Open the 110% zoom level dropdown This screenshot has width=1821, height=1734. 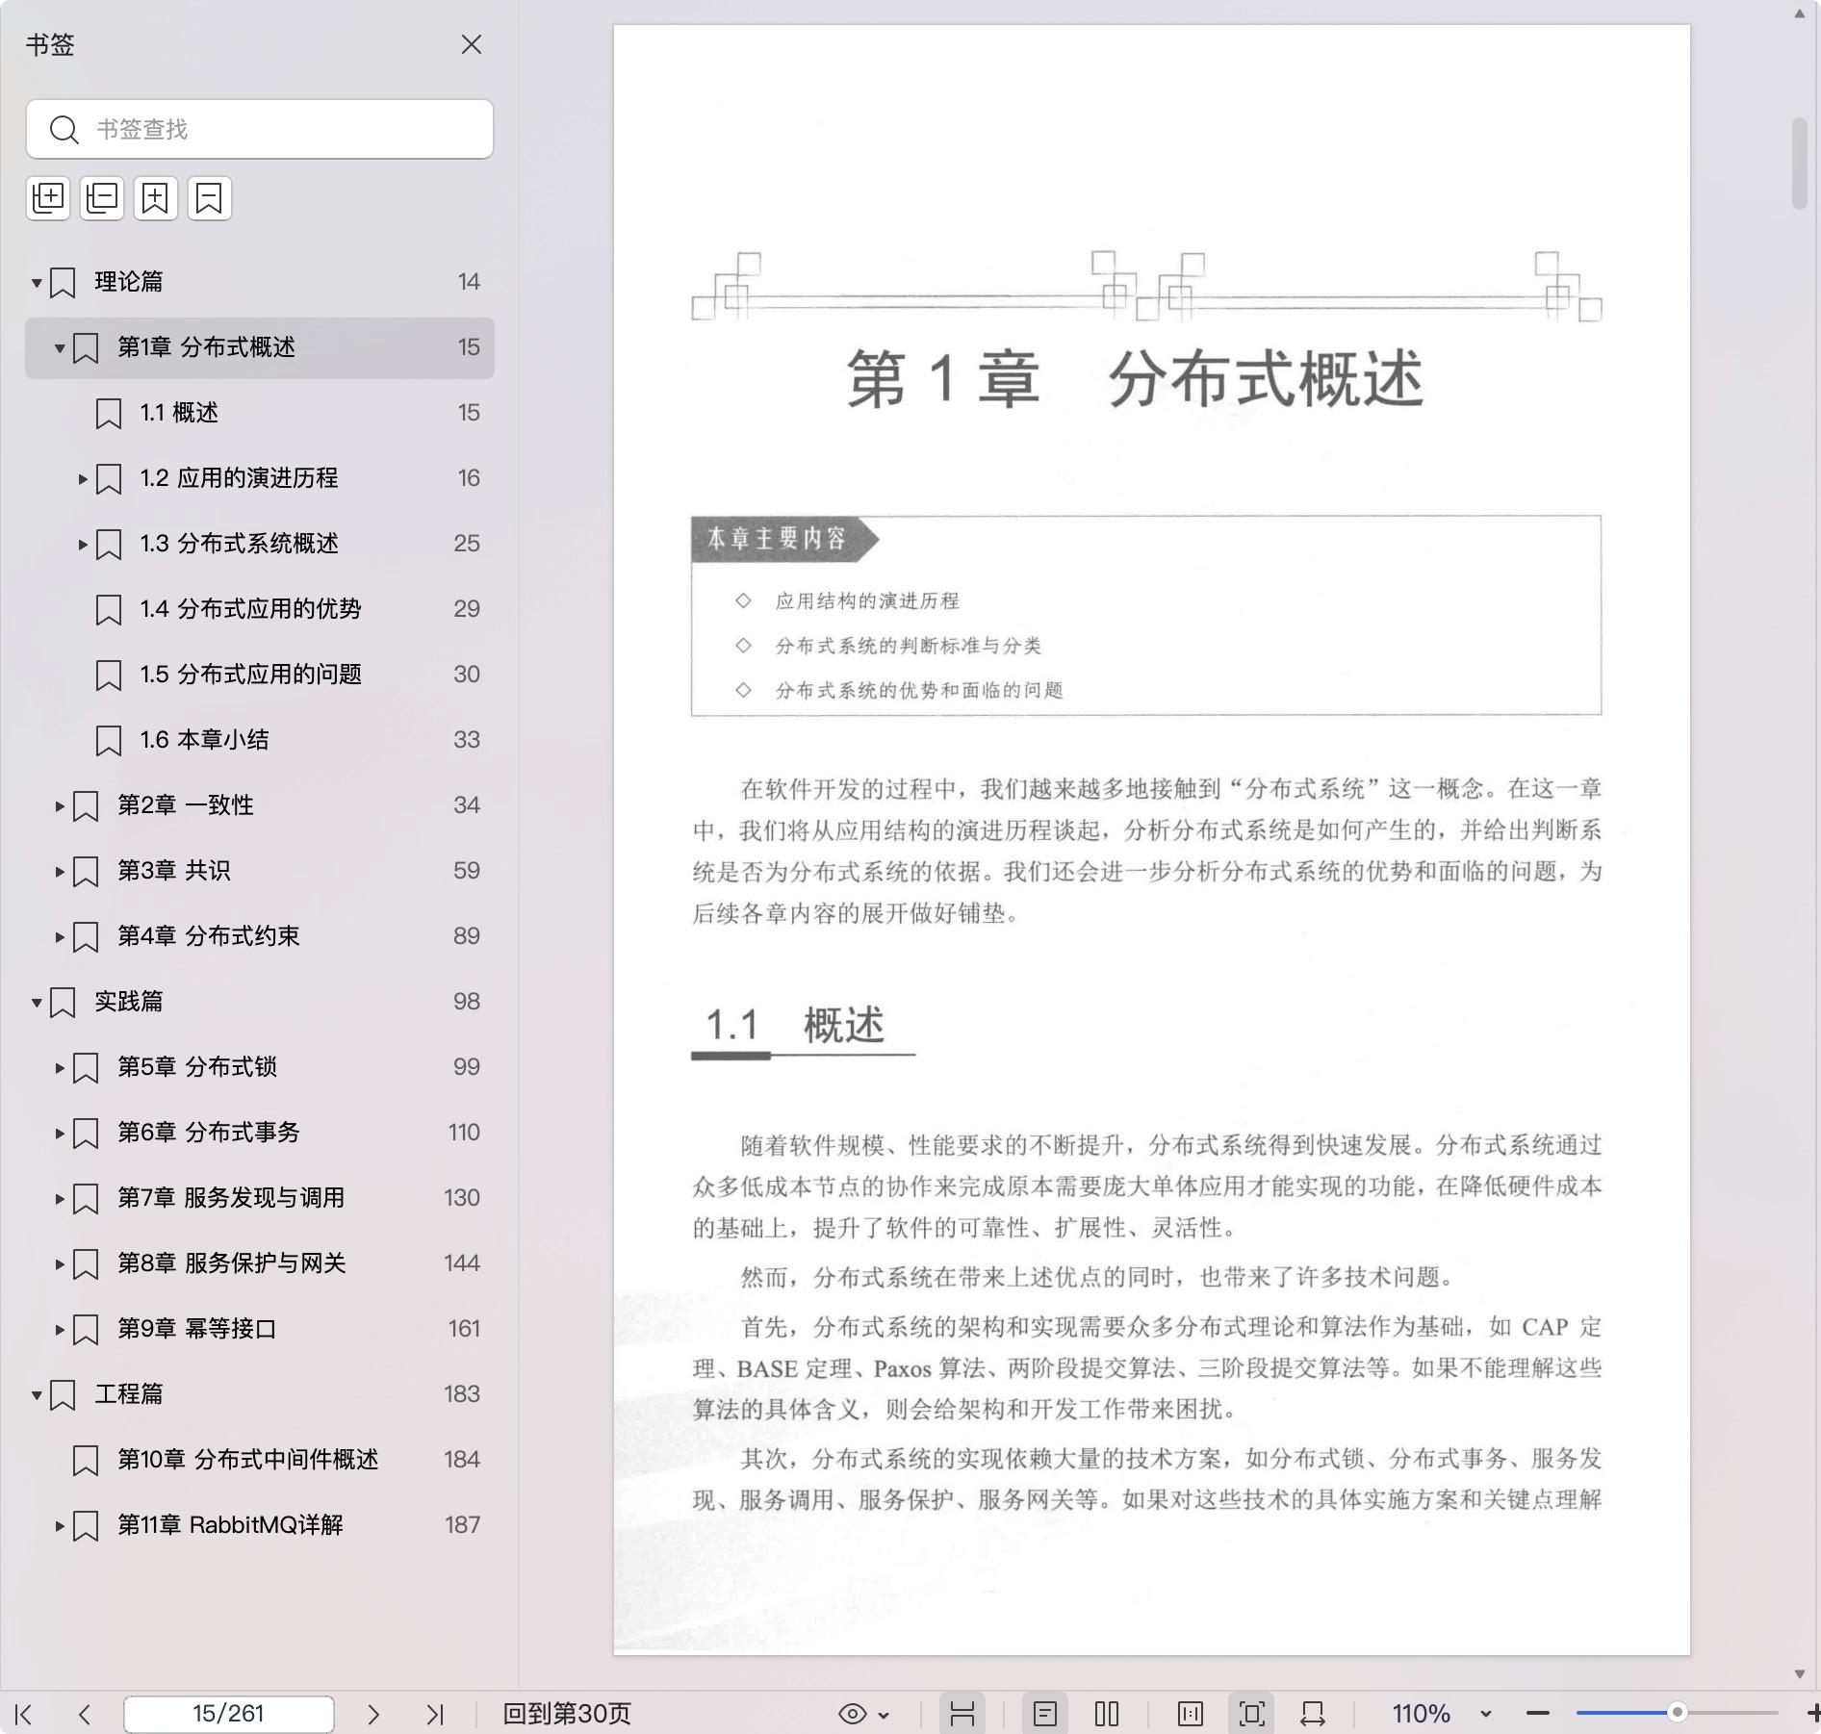click(1485, 1714)
